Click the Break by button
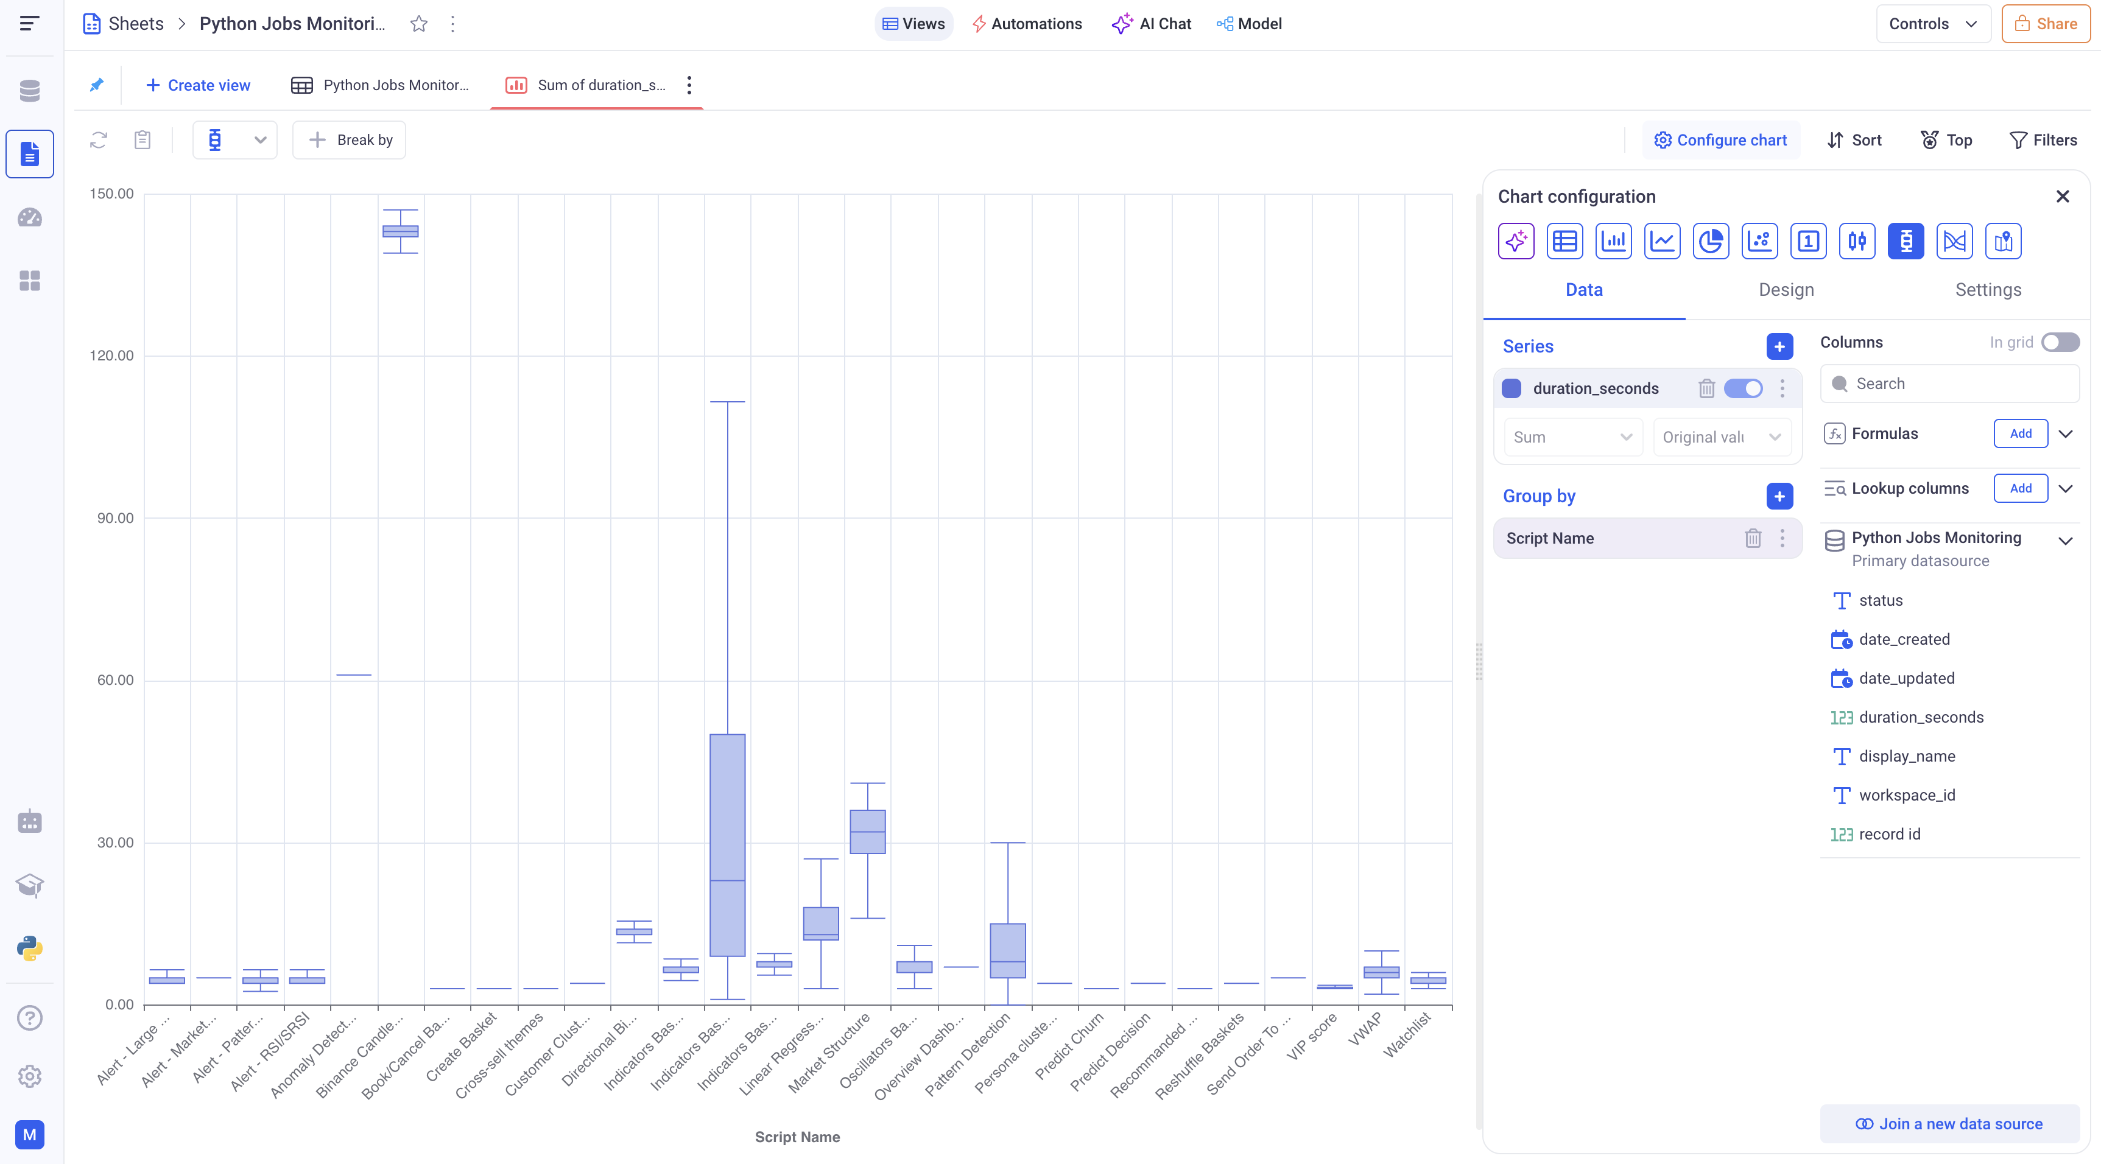Screen dimensions: 2101x1164 coord(349,140)
